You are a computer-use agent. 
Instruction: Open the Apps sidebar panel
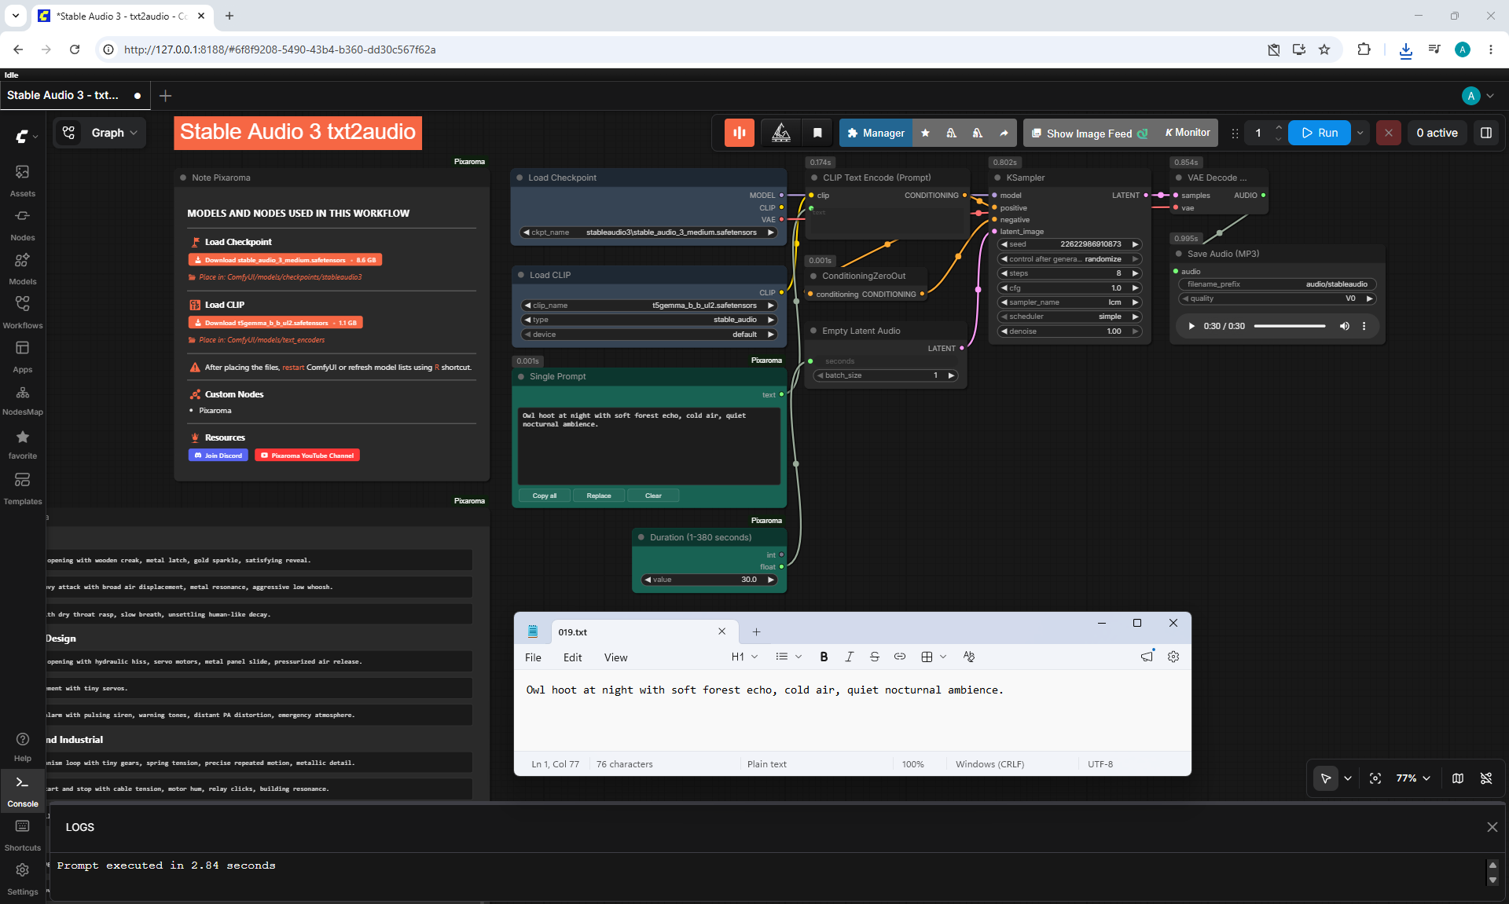[22, 356]
